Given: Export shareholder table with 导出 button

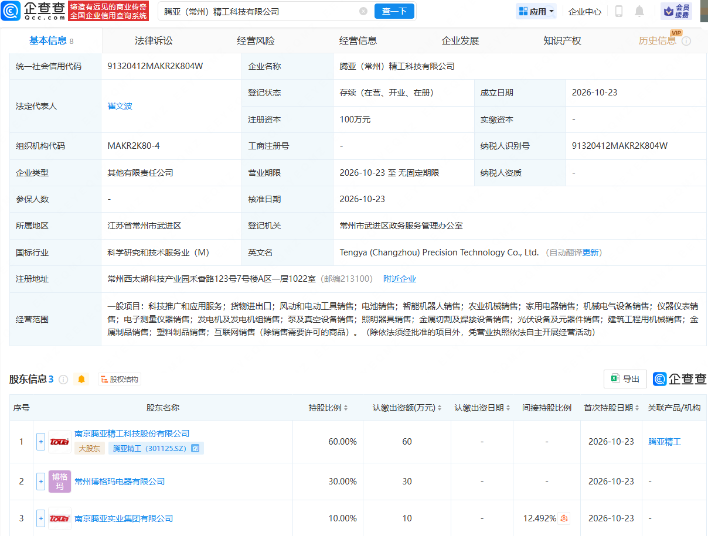Looking at the screenshot, I should 625,379.
